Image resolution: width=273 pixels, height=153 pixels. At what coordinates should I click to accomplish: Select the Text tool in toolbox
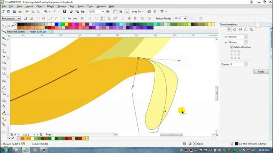(4, 81)
